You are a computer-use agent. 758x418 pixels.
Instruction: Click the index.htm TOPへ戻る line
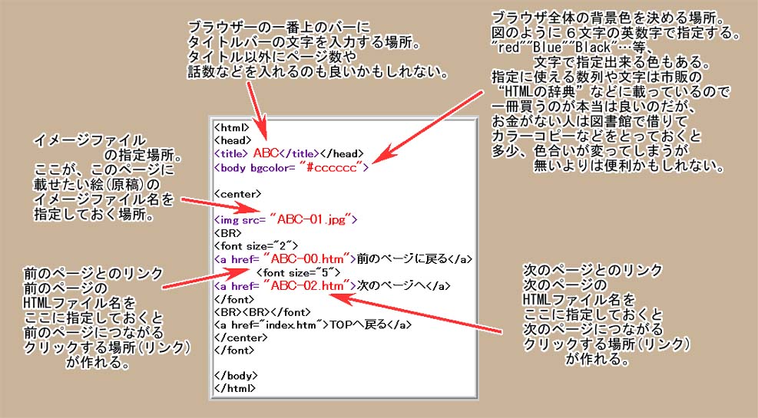[x=313, y=324]
